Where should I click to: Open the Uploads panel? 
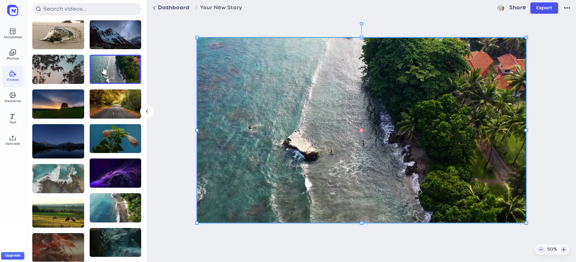(13, 140)
